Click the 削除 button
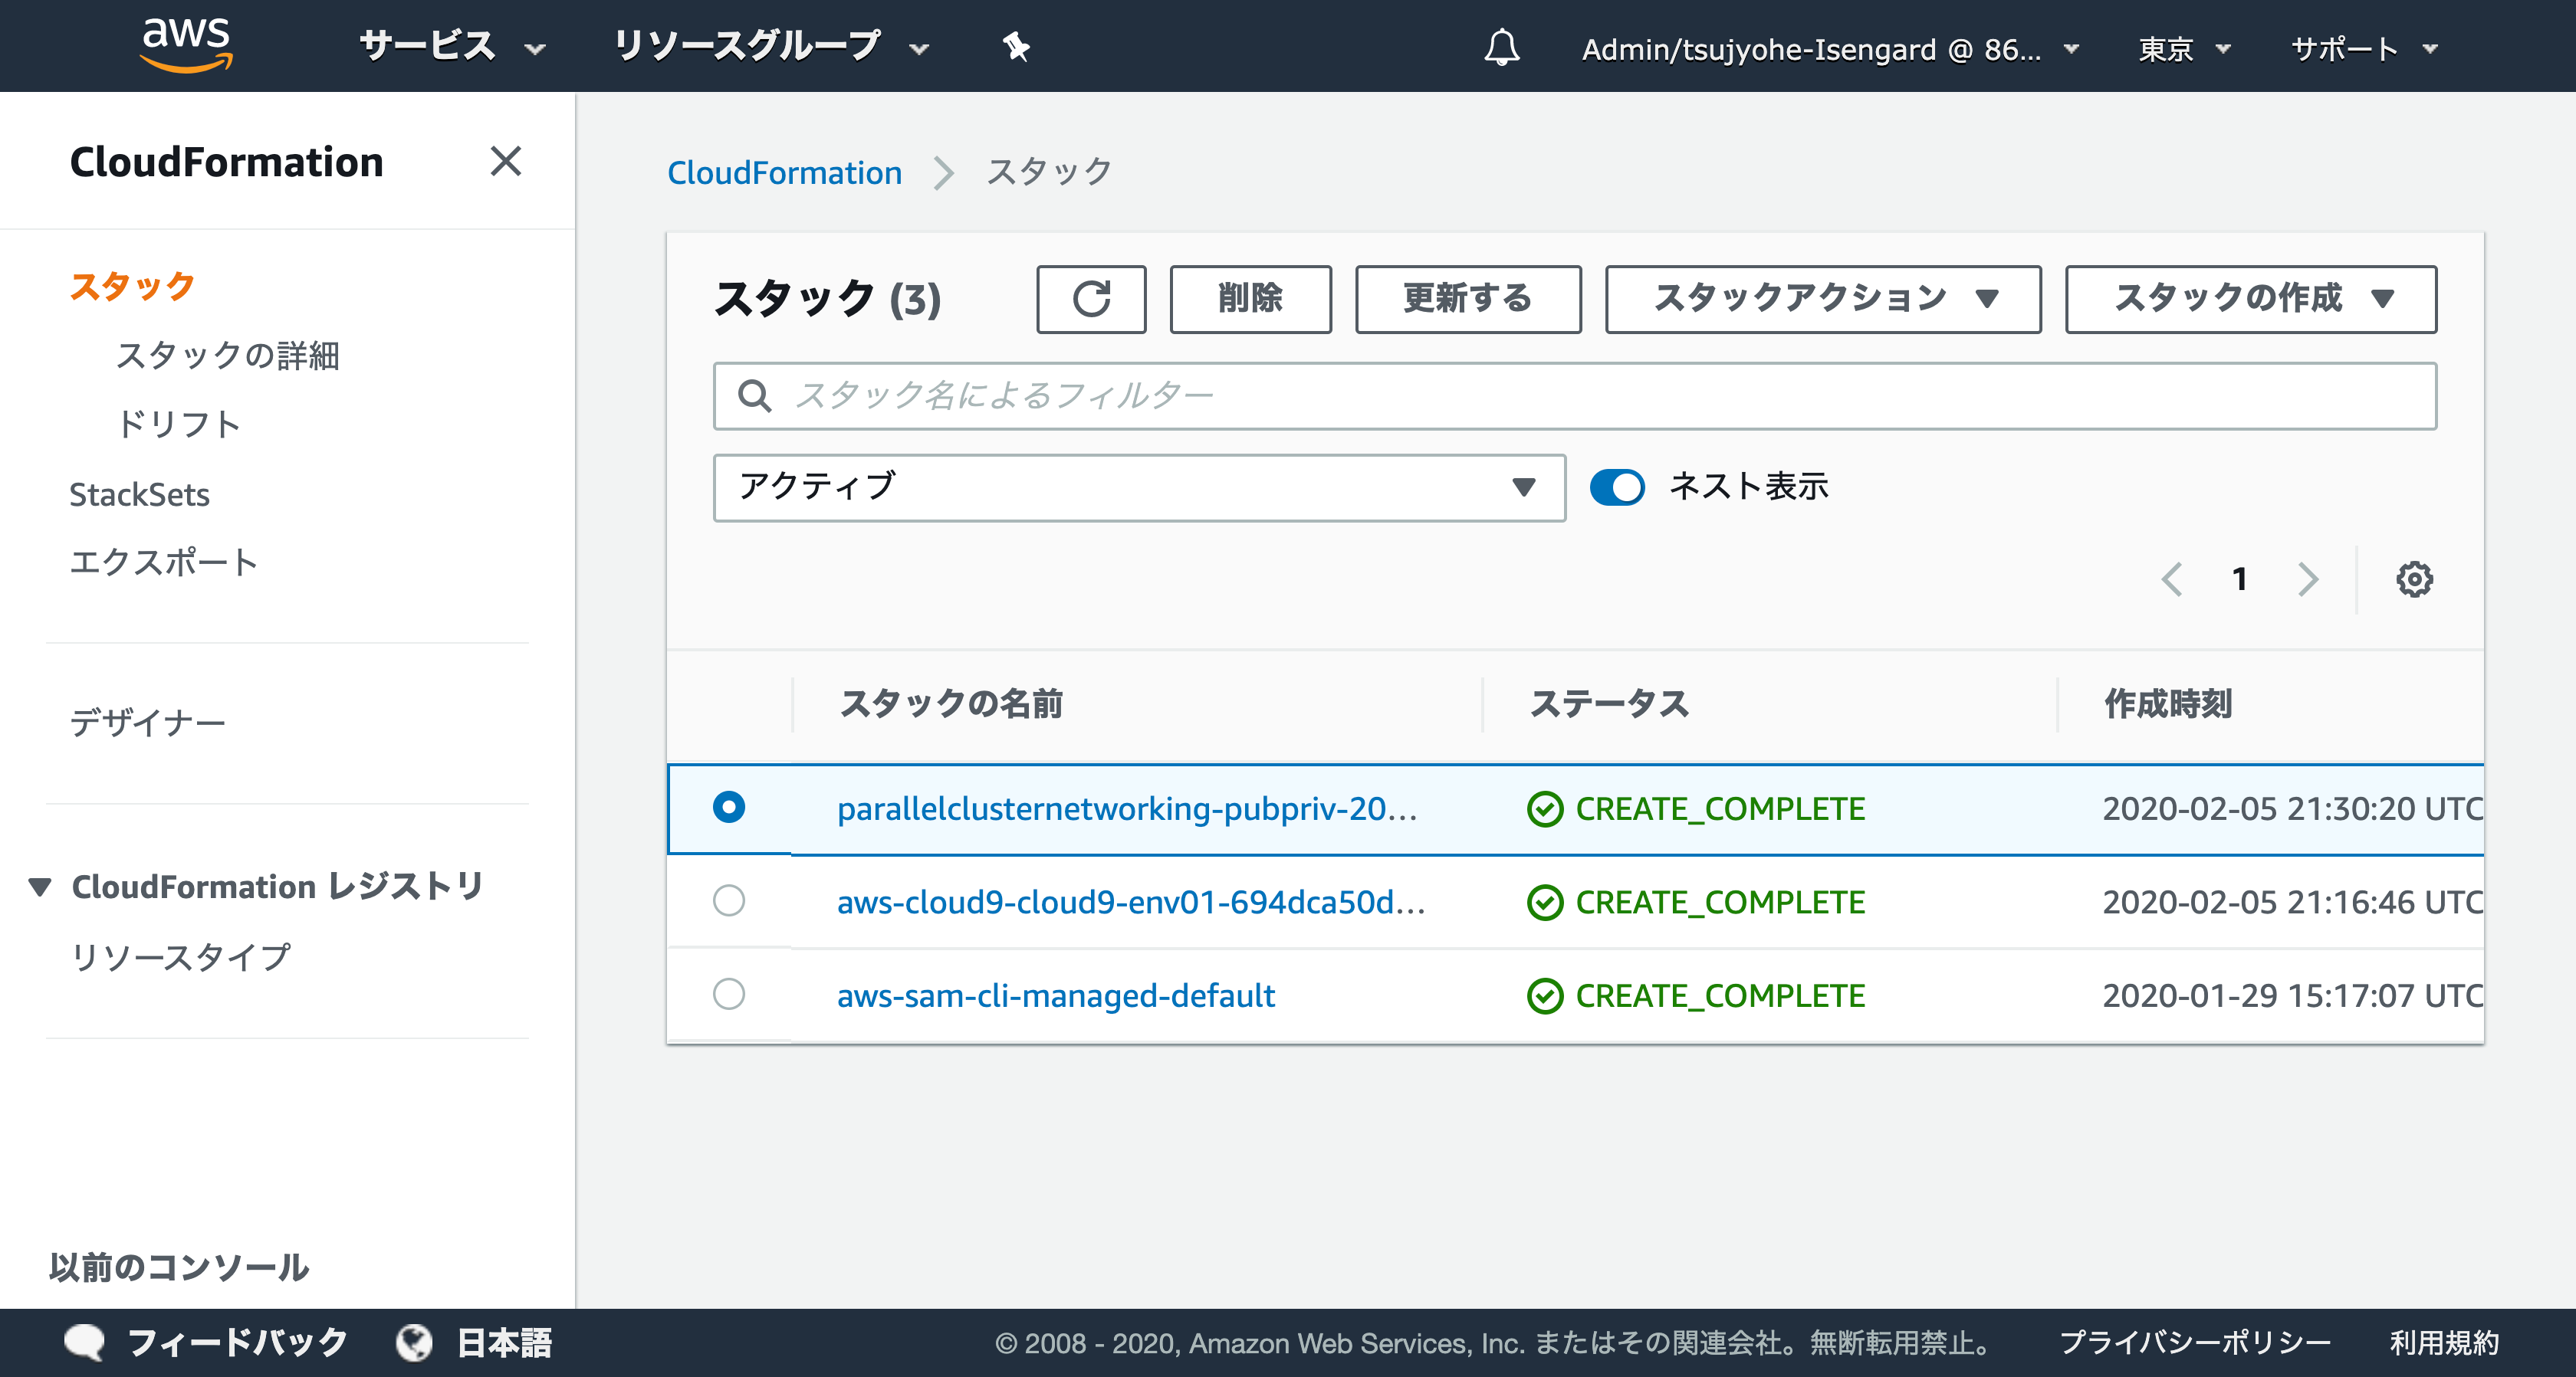2576x1377 pixels. (x=1250, y=299)
